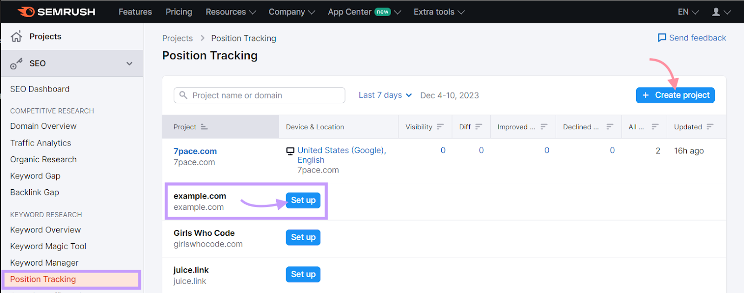
Task: Click Set up for Girls Who Code
Action: coord(303,237)
